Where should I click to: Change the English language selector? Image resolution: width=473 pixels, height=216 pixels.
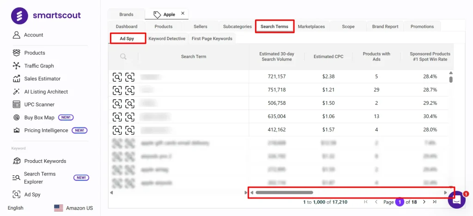tap(15, 208)
